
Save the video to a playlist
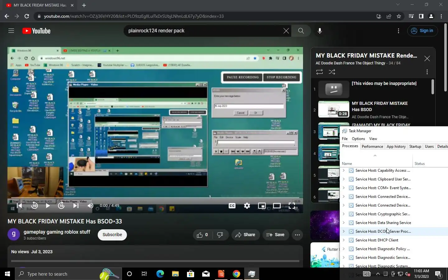click(x=275, y=235)
